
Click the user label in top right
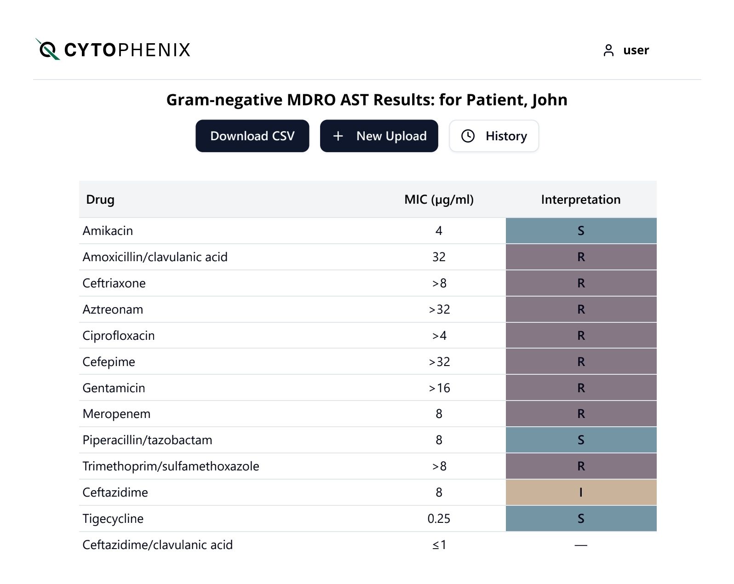(636, 50)
